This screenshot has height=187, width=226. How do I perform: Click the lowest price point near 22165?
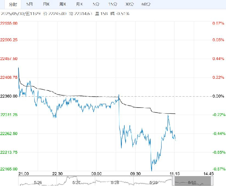151,171
